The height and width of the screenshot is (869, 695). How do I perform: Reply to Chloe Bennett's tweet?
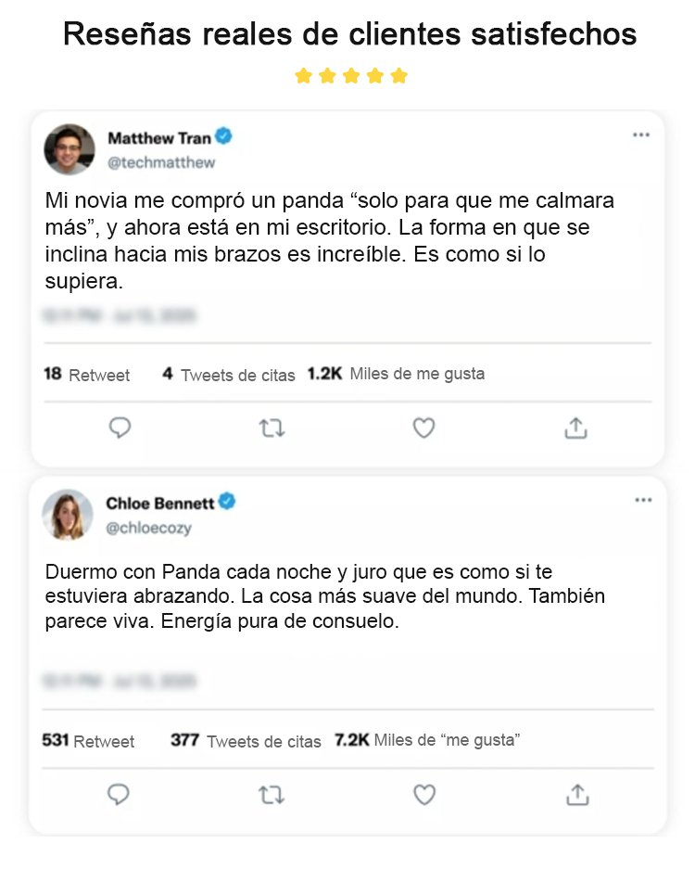(119, 795)
